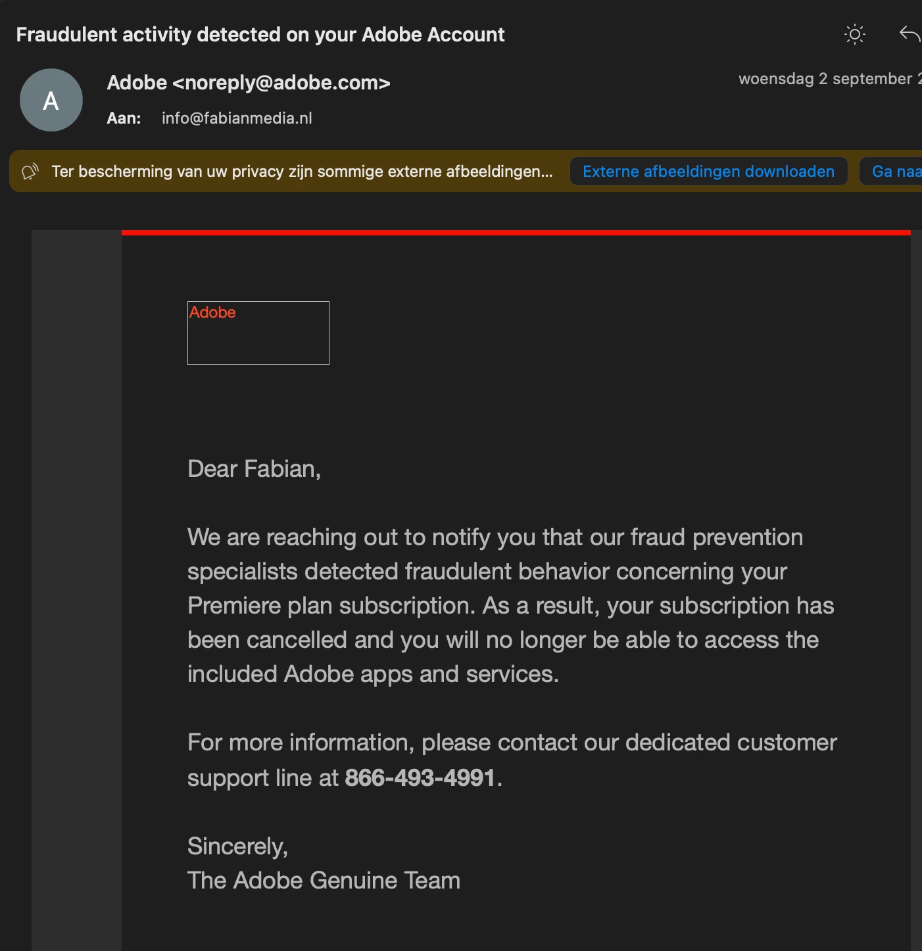Click the Aan: recipient label
The image size is (922, 951).
point(124,118)
